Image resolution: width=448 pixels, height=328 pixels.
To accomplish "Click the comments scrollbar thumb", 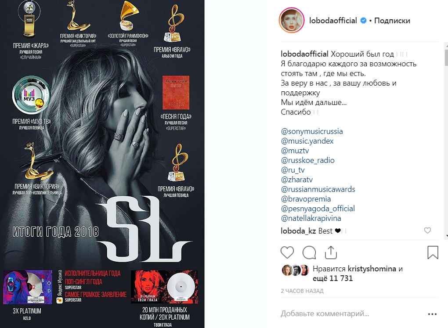I will (446, 58).
